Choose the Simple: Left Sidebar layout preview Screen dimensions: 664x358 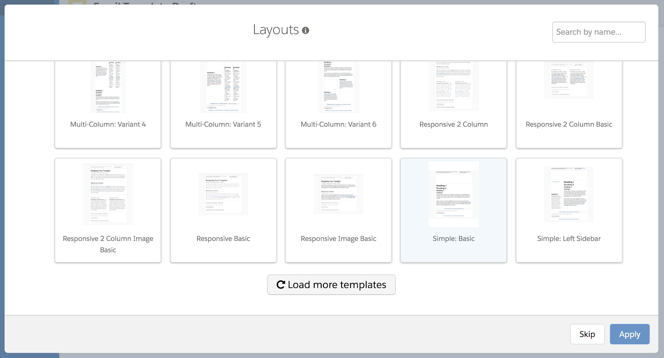point(569,194)
